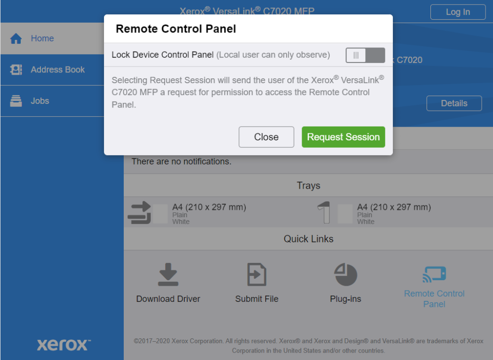
Task: Open the Jobs page from sidebar
Action: [x=39, y=100]
